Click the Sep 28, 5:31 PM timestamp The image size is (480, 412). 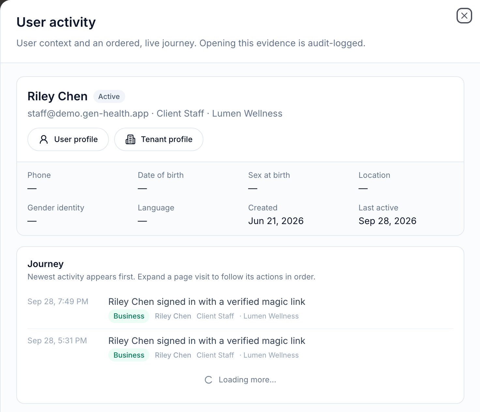click(57, 341)
